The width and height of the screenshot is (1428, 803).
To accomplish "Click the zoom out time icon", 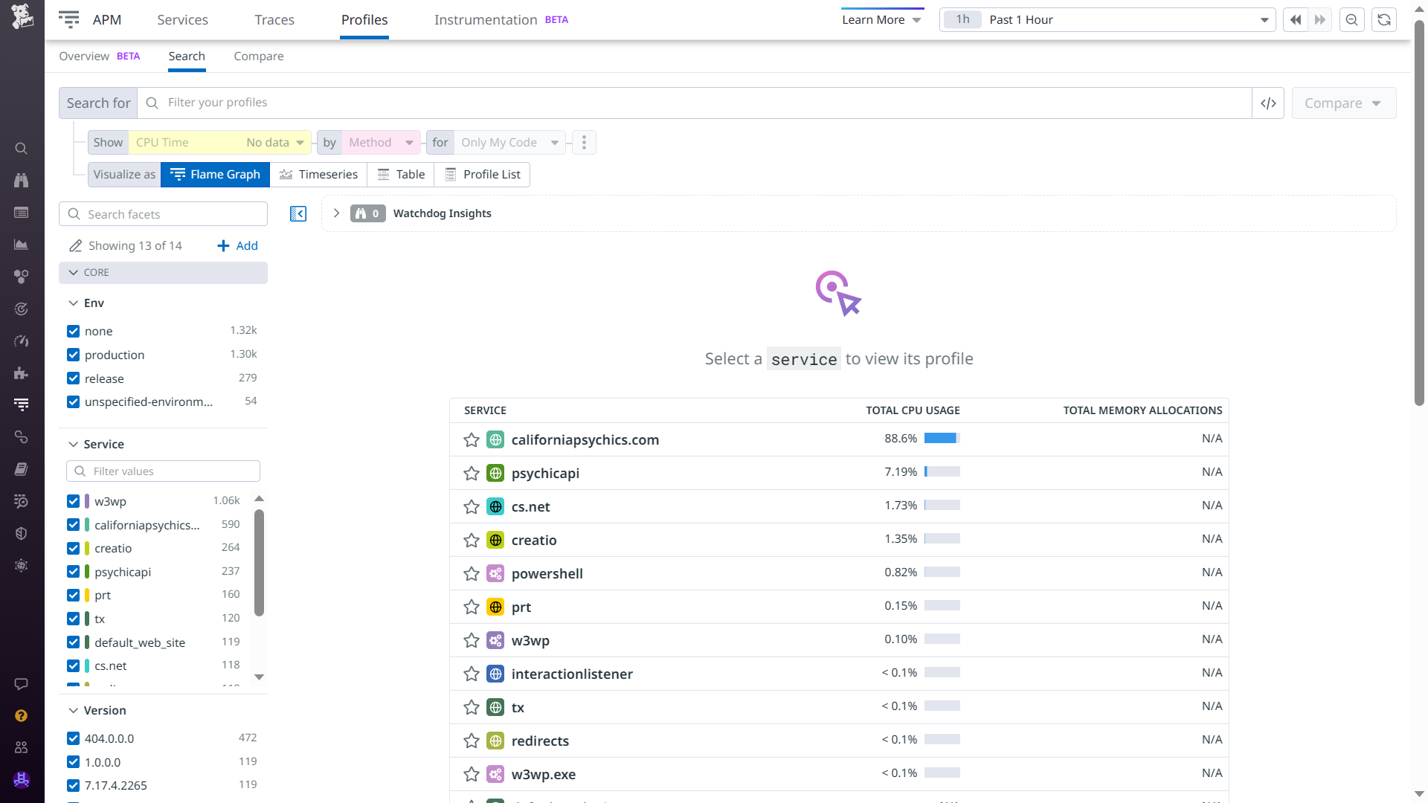I will 1351,20.
